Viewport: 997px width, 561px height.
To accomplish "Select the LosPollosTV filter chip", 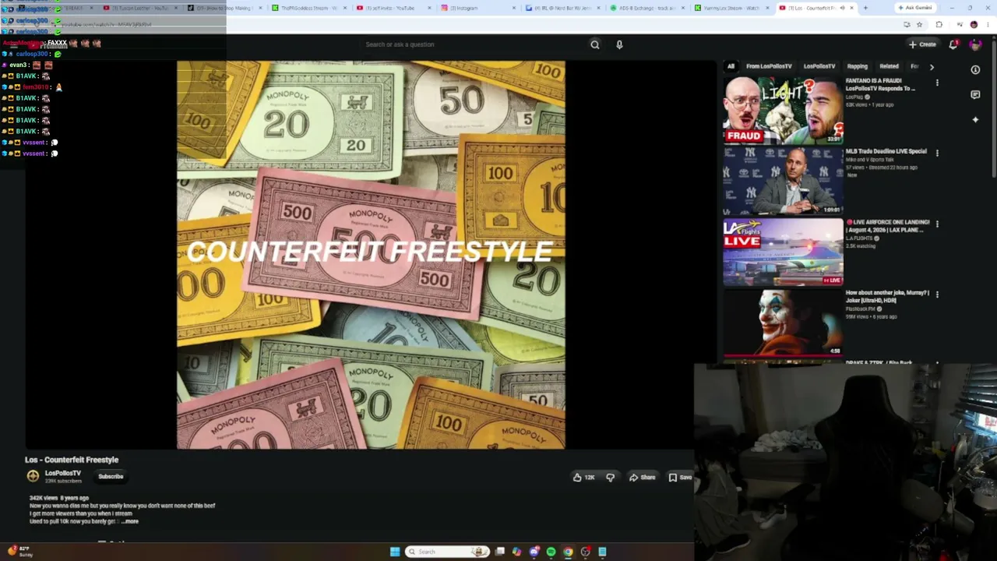I will 819,66.
